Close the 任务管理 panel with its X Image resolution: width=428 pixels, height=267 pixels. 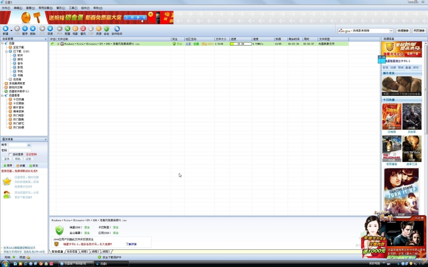pyautogui.click(x=46, y=39)
